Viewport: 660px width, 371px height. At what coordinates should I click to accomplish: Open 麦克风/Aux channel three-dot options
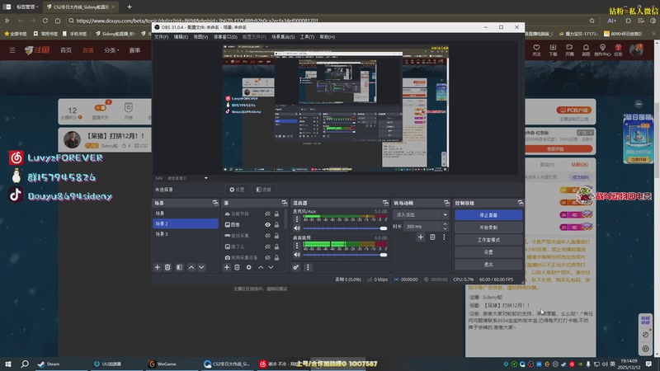(297, 219)
